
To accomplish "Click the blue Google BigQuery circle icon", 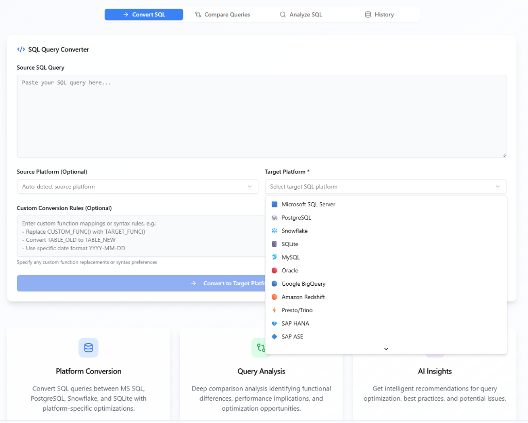I will tap(274, 284).
